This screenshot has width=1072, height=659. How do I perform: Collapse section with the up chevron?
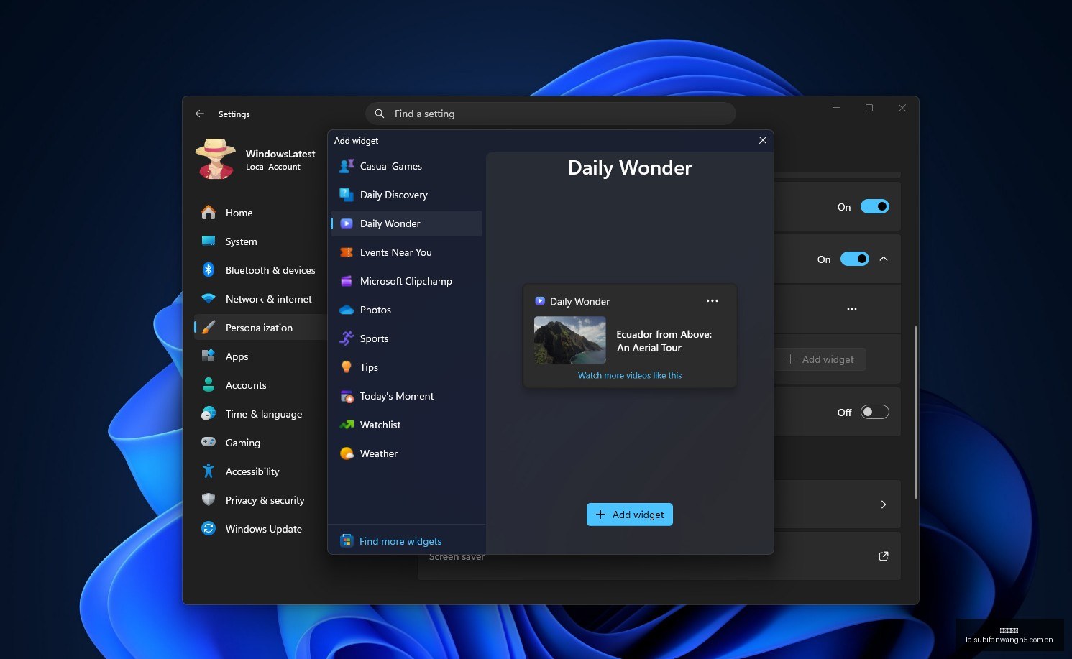click(884, 259)
